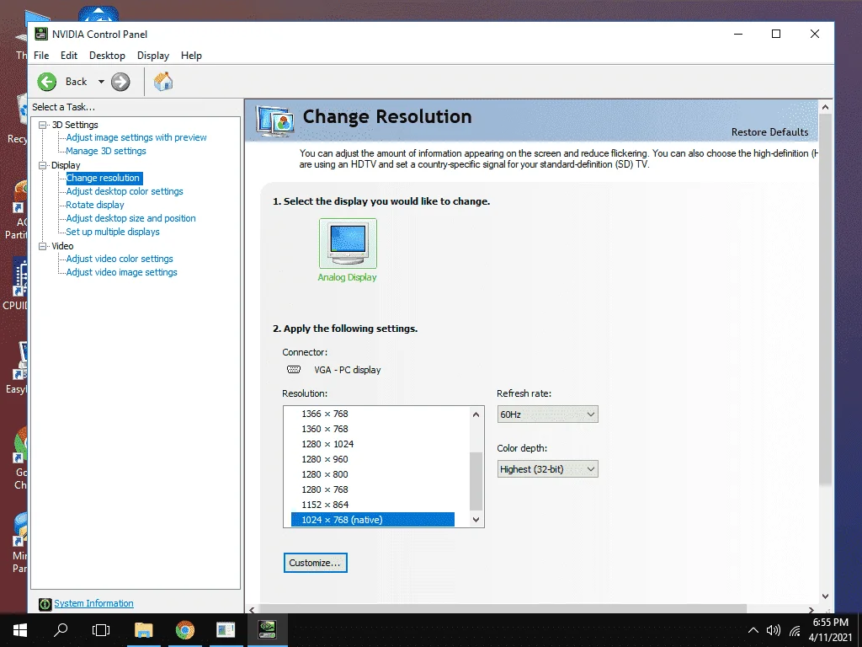The image size is (862, 647).
Task: Select resolution 1360 × 768
Action: click(x=325, y=429)
